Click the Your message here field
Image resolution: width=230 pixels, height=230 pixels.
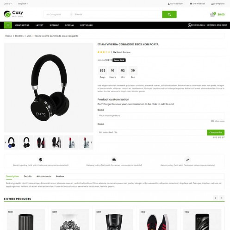161,116
